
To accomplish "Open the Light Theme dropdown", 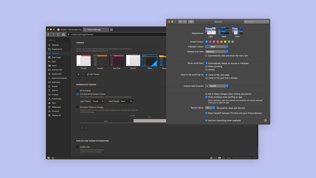I will click(98, 101).
